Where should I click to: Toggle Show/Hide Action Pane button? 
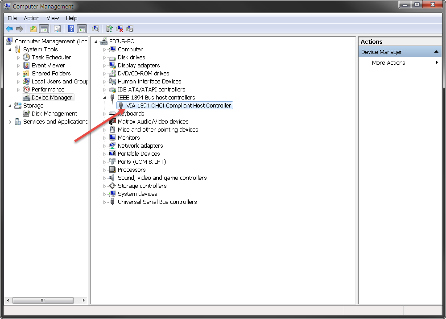pos(82,29)
